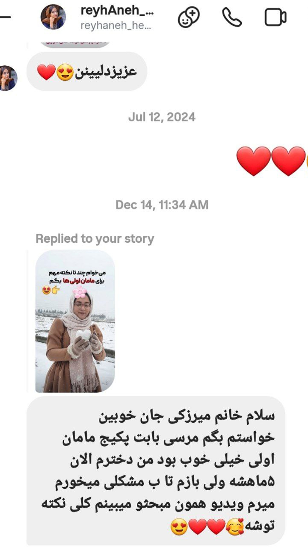Open the header profile picture

pos(53,17)
